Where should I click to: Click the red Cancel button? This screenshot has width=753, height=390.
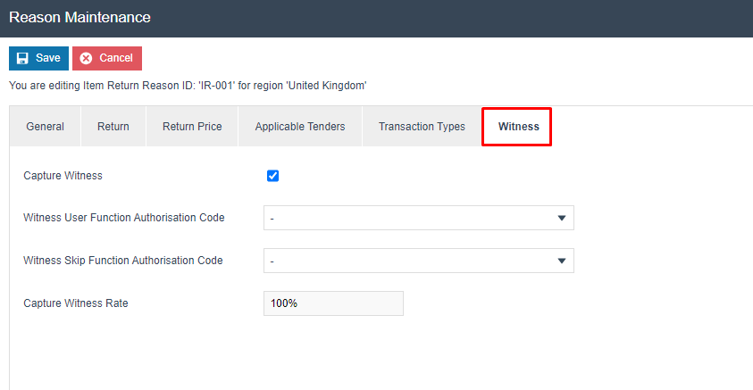[x=107, y=58]
